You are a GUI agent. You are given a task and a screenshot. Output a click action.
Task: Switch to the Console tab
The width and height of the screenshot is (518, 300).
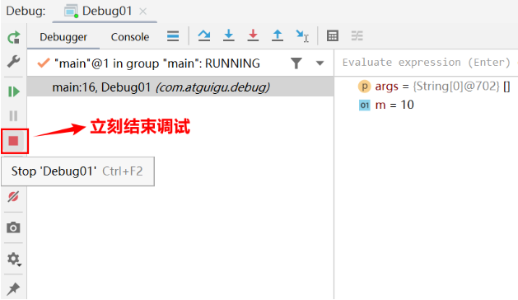pos(130,37)
